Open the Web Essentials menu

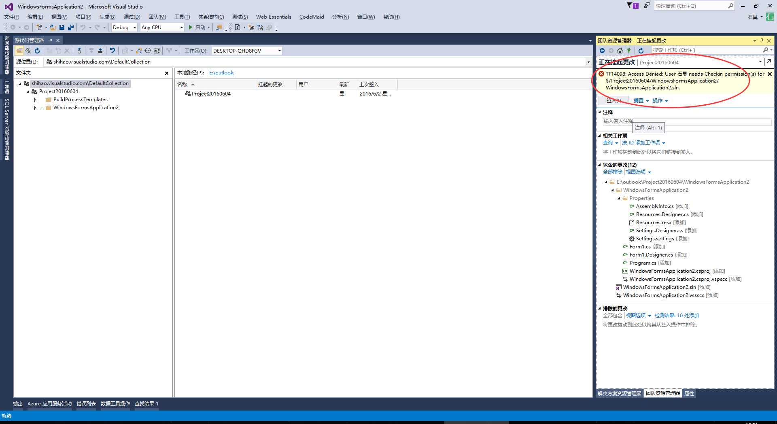pyautogui.click(x=274, y=17)
